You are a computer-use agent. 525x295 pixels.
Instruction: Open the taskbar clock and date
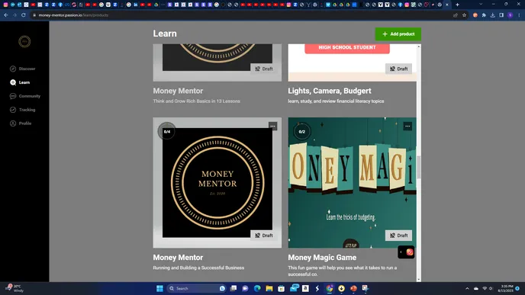tap(505, 288)
